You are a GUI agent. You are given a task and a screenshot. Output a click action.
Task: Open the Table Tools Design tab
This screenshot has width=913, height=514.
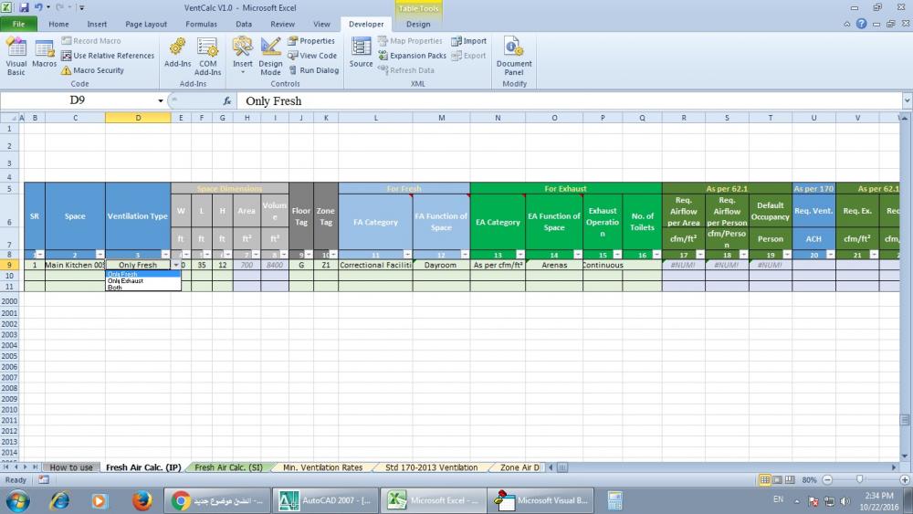point(418,24)
